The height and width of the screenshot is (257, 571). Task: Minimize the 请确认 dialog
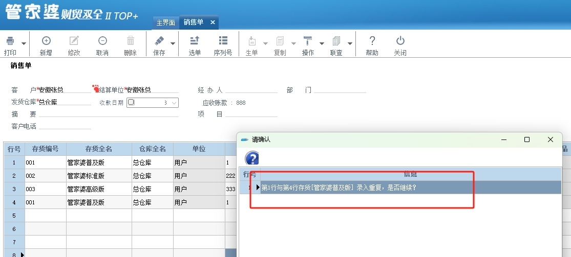tap(504, 139)
